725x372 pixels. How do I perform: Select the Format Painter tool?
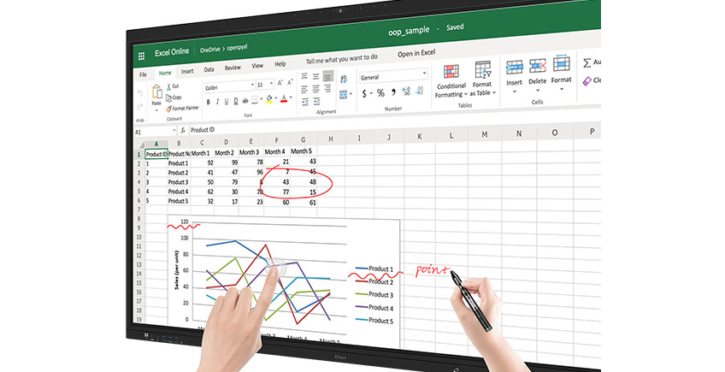pyautogui.click(x=183, y=109)
